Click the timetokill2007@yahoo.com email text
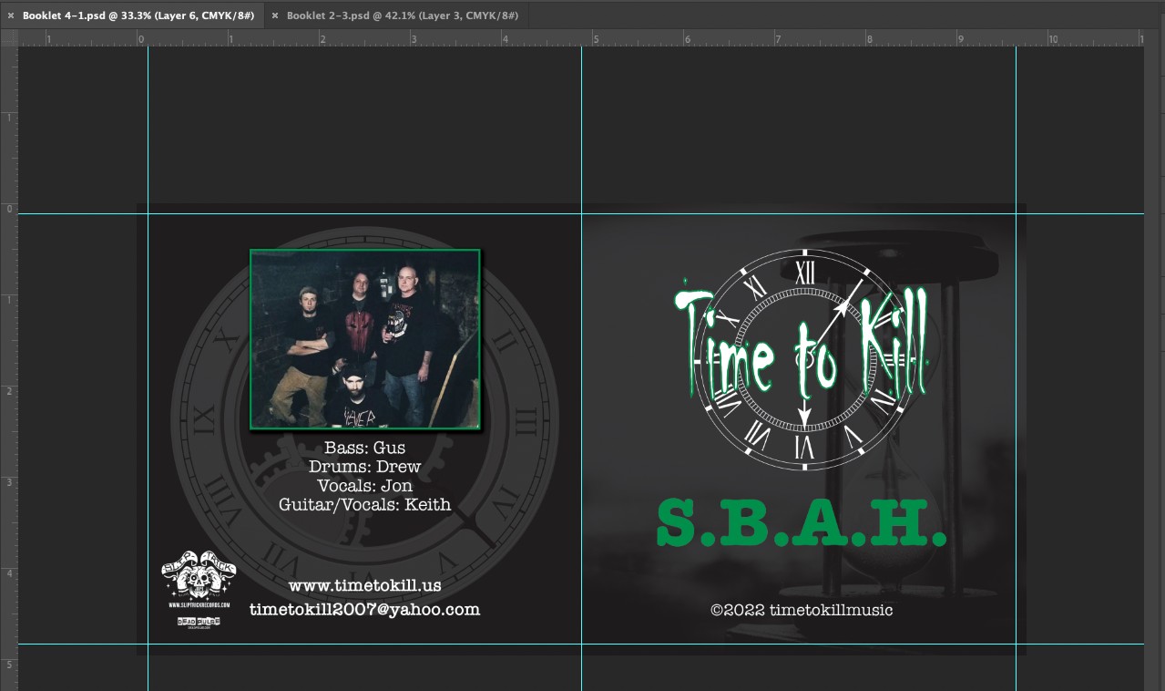The width and height of the screenshot is (1165, 691). tap(364, 609)
